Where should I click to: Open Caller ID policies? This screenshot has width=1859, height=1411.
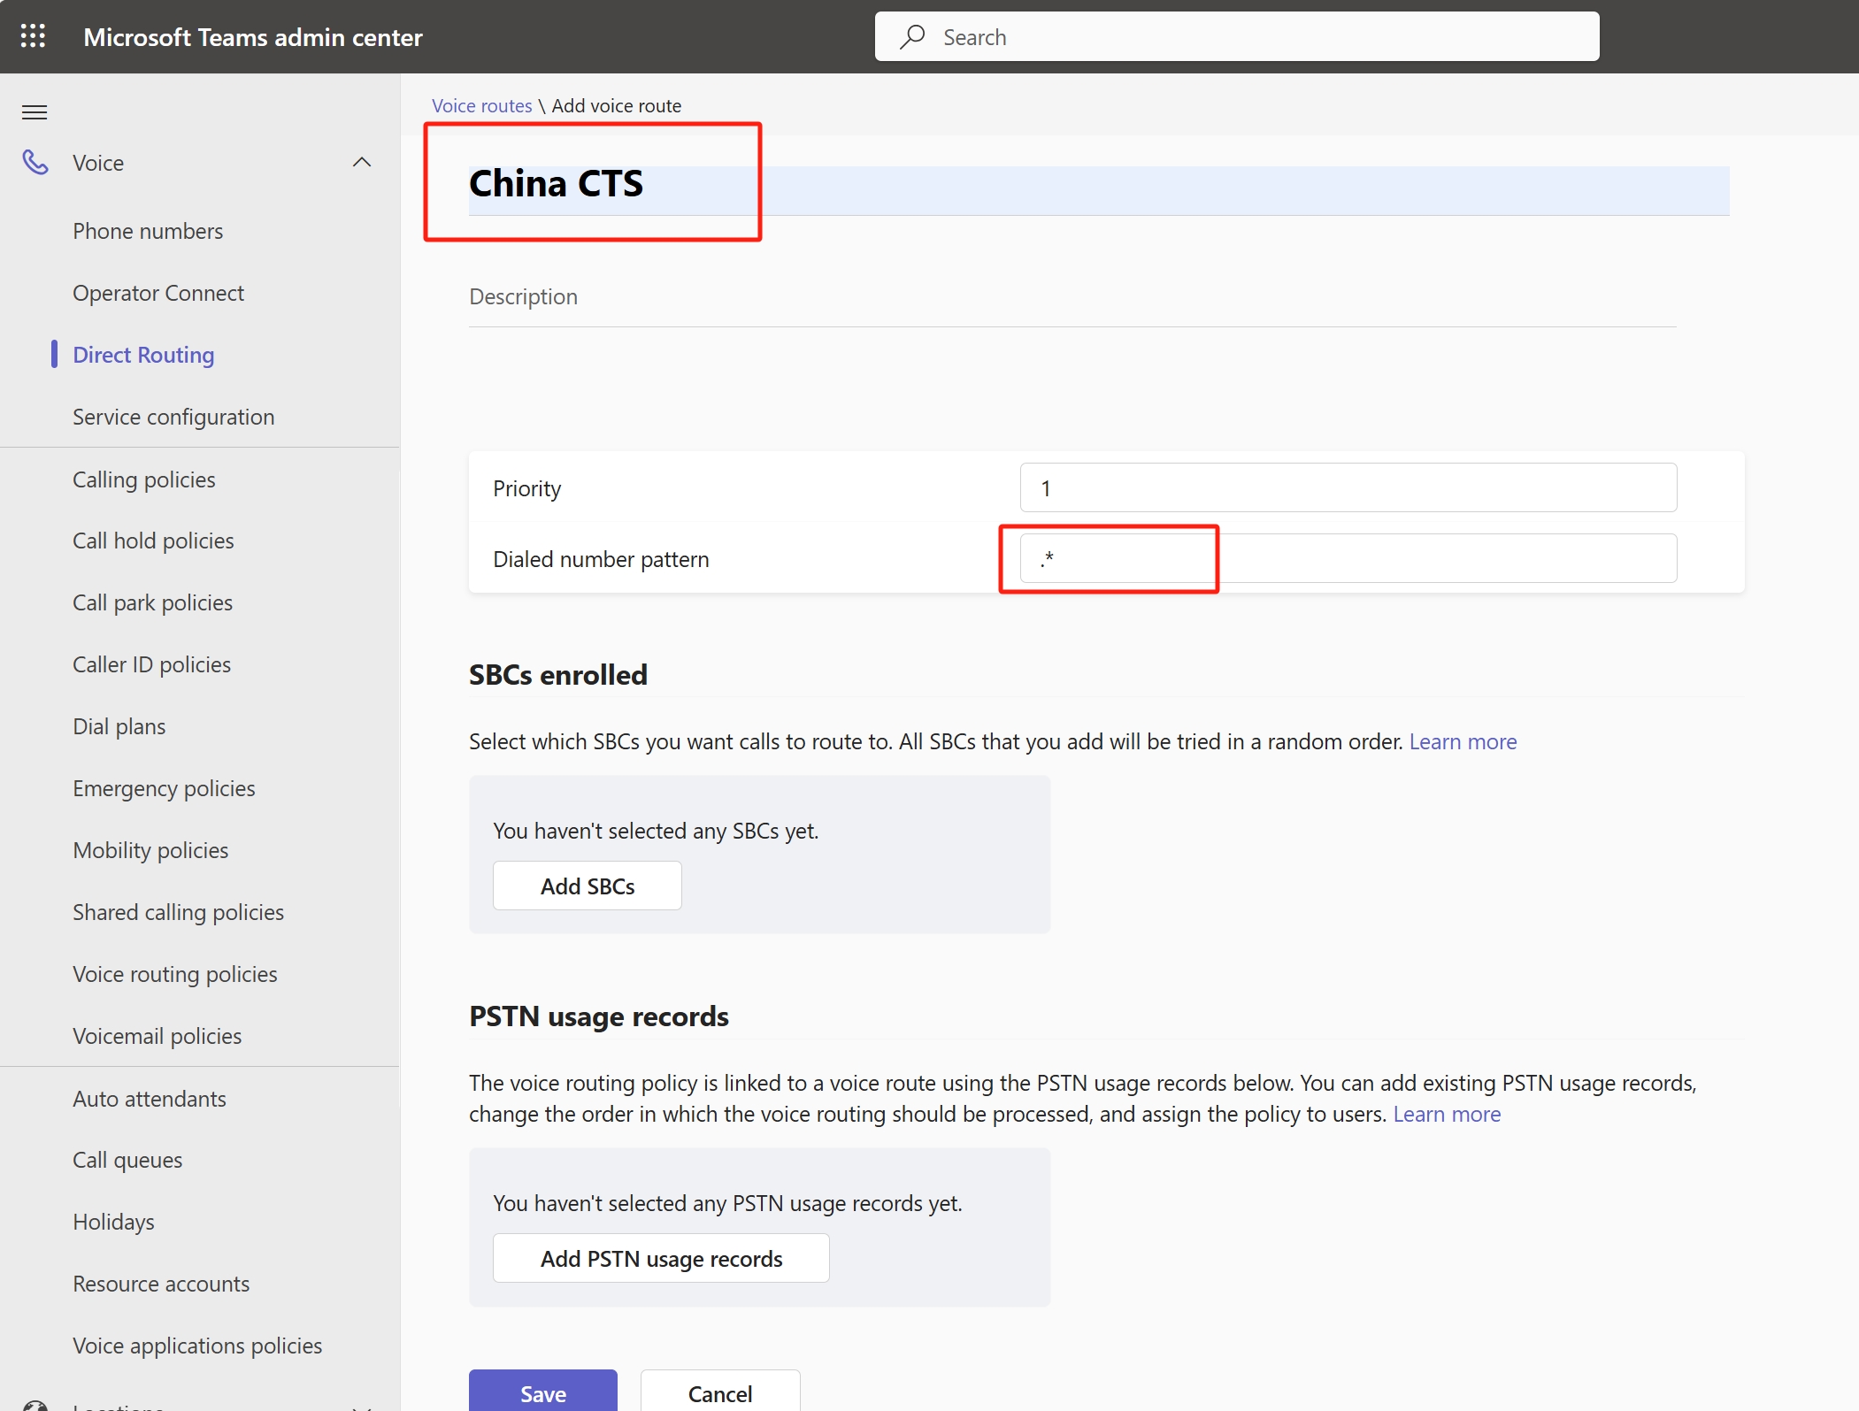(x=151, y=664)
